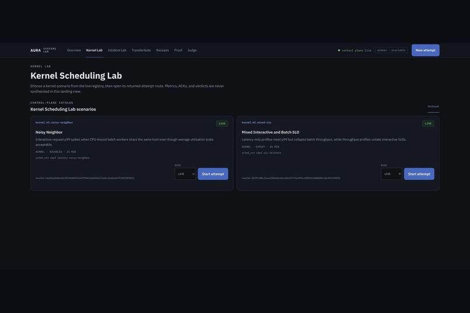Click the 'KERNEL · ADVANCED · 25 MIN' metadata line
The width and height of the screenshot is (470, 313).
tap(56, 152)
